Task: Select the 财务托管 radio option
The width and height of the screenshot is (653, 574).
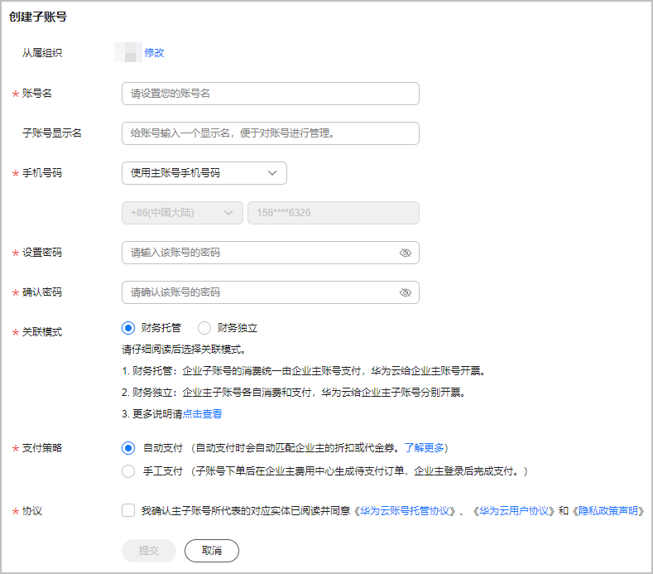Action: 128,328
